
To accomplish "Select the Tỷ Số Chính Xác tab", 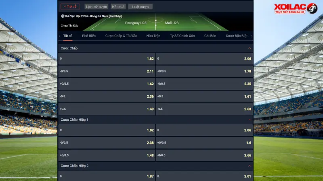I will pos(182,36).
